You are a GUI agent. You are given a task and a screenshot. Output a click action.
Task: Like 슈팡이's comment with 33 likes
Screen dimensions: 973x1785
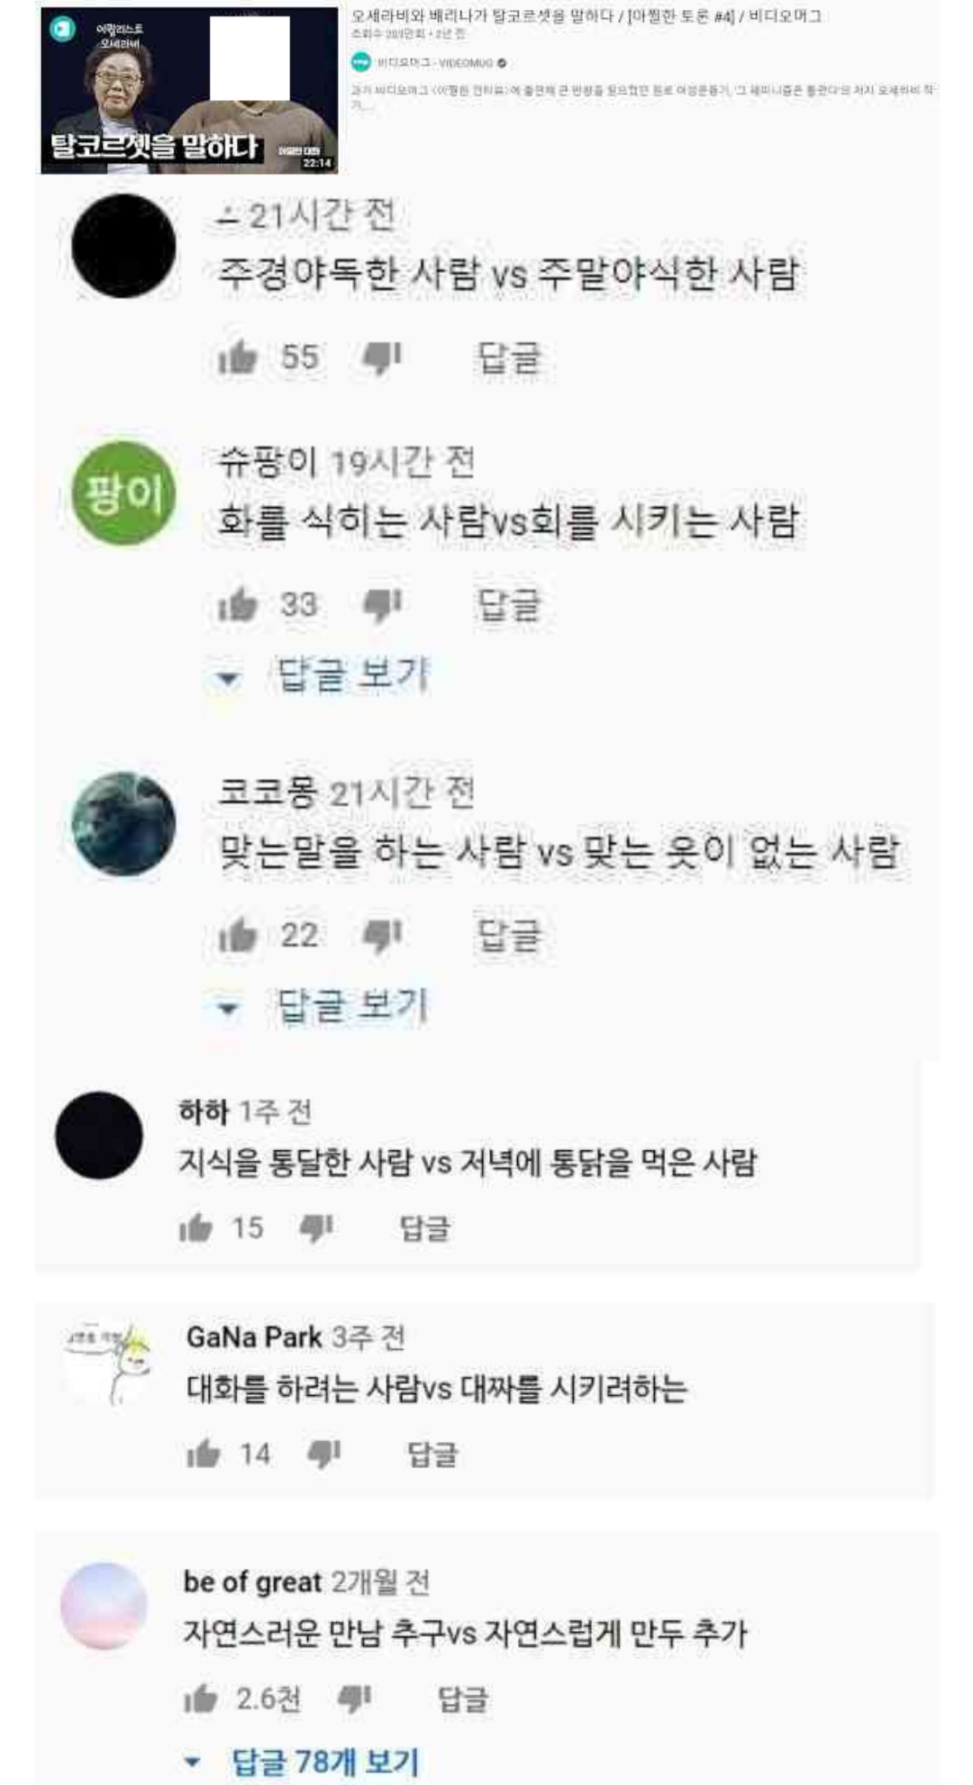pos(238,604)
